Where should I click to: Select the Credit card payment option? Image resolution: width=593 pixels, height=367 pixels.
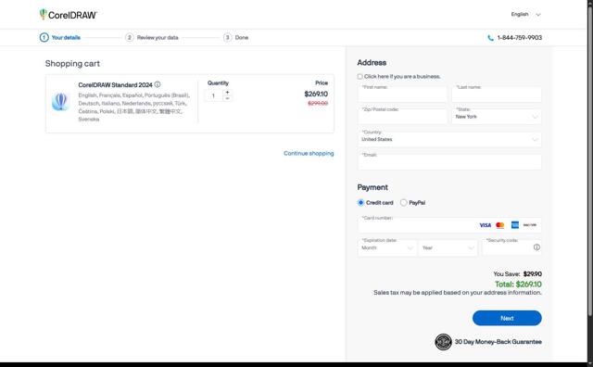pos(360,202)
